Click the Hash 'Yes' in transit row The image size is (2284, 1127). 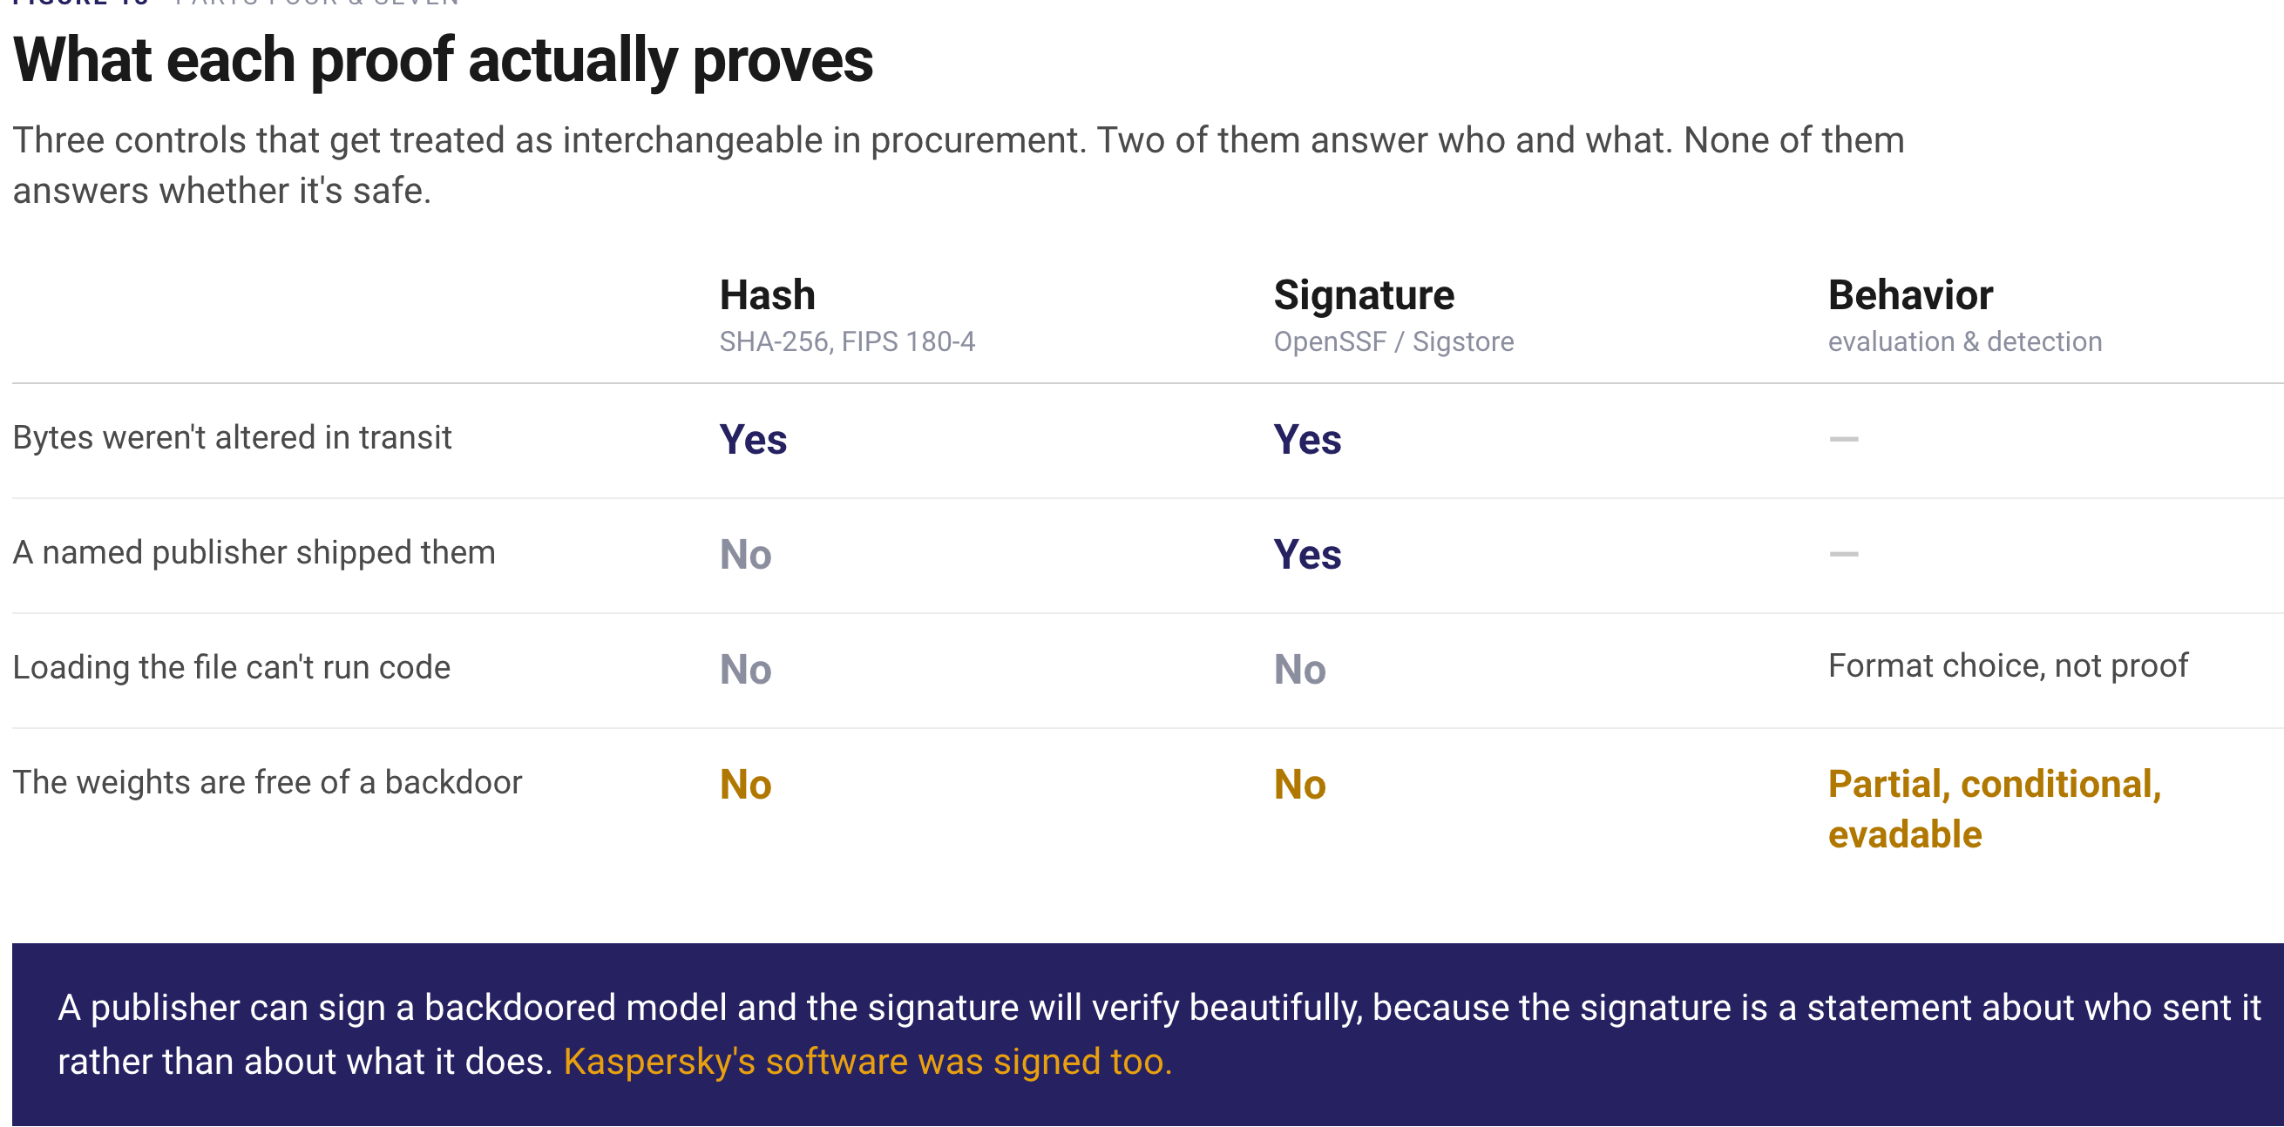pos(753,440)
